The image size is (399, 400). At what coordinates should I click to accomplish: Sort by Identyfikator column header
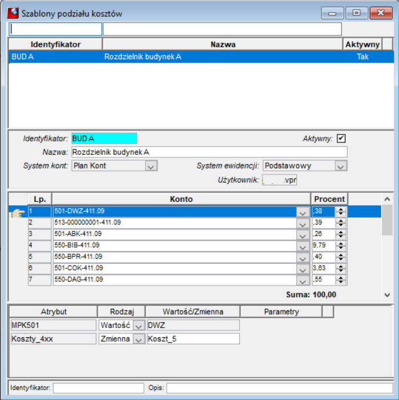coord(55,44)
